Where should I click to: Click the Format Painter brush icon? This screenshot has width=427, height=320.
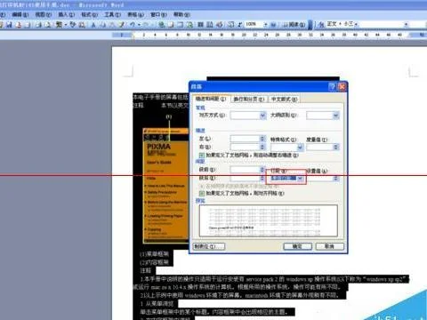click(x=122, y=25)
